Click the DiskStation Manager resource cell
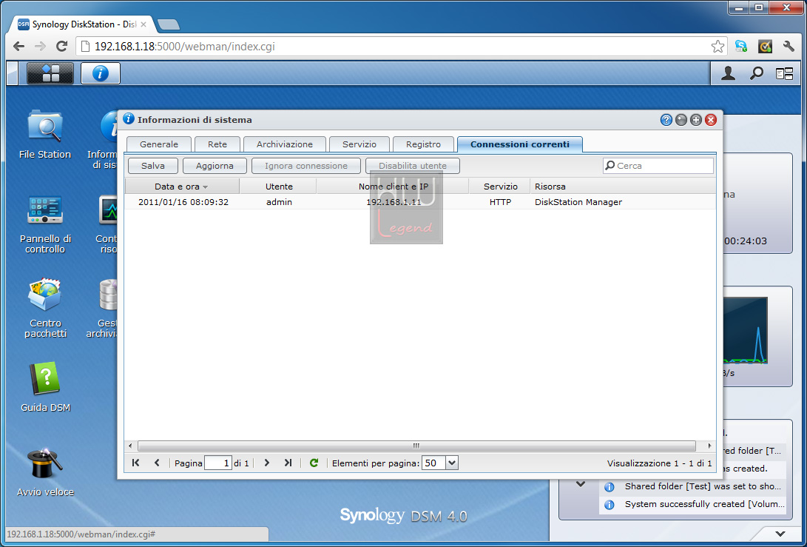 578,202
